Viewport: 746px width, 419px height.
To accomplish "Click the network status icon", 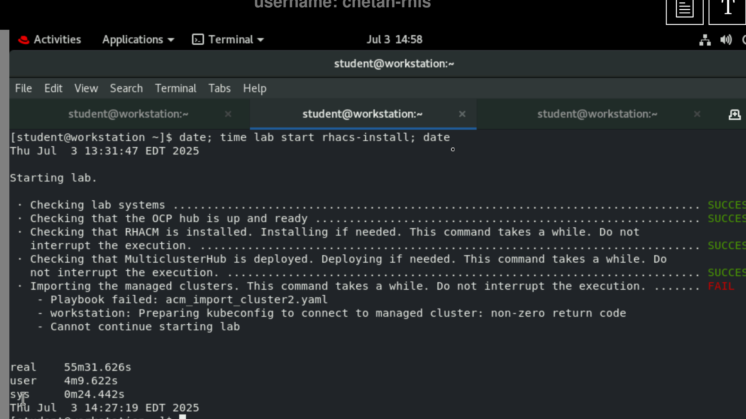I will 705,40.
